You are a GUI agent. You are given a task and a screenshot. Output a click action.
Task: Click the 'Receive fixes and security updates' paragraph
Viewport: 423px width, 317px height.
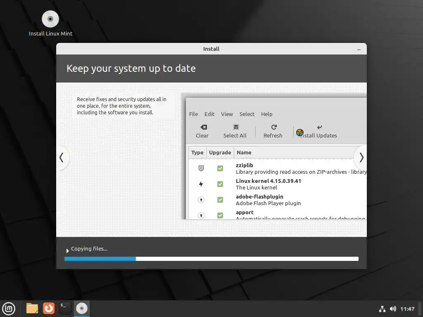pos(121,106)
